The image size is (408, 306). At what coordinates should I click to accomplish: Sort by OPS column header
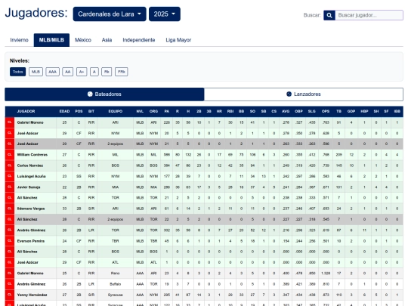coord(326,111)
